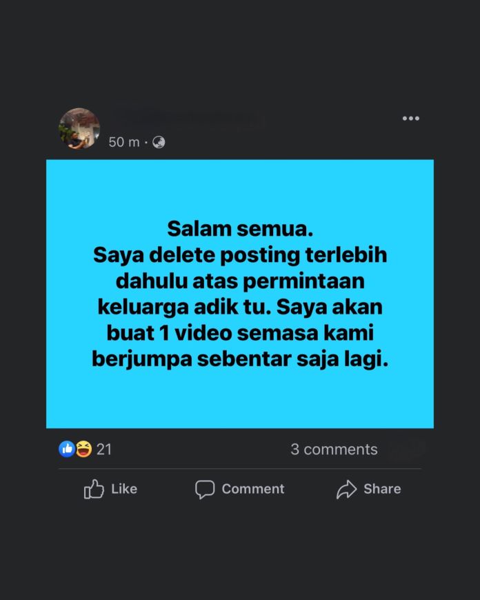480x600 pixels.
Task: Open the three-dot post options menu
Action: tap(411, 118)
